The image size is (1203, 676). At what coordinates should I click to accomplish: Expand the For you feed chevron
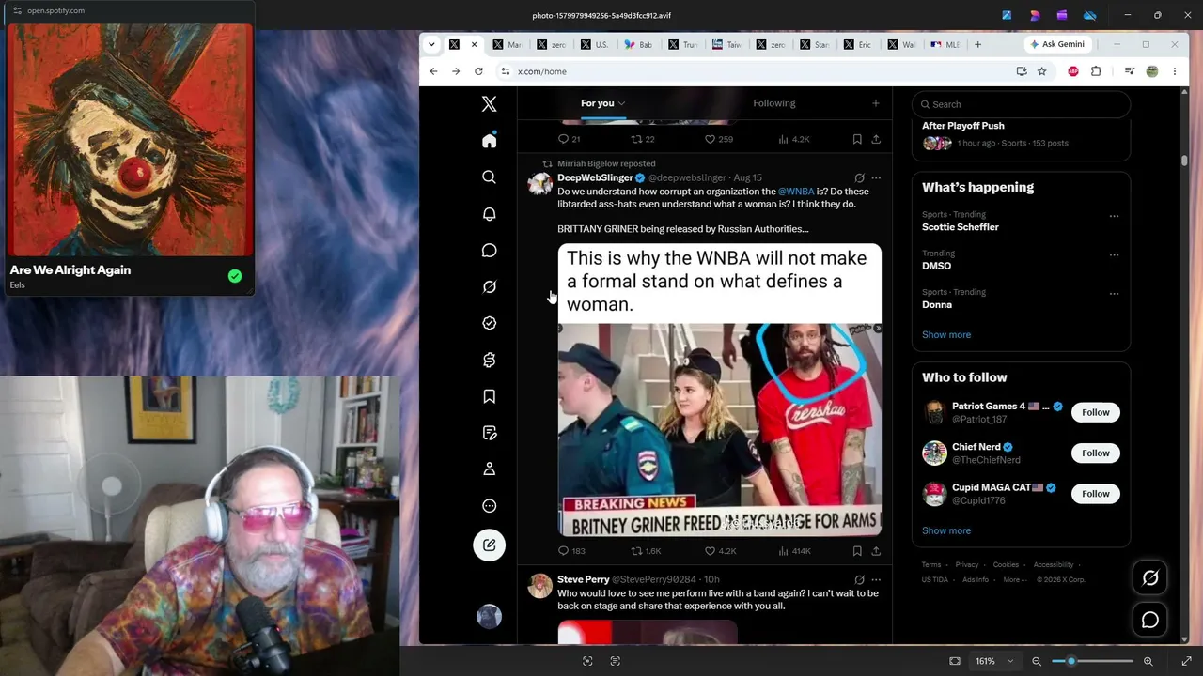click(x=621, y=103)
